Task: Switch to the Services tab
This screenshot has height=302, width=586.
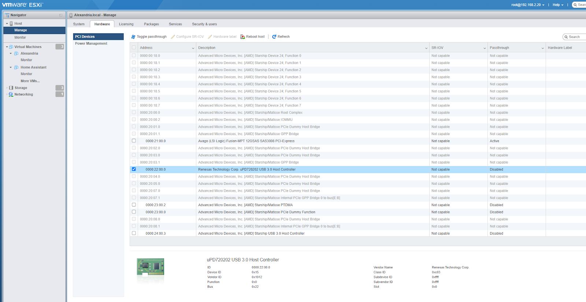Action: click(x=175, y=24)
